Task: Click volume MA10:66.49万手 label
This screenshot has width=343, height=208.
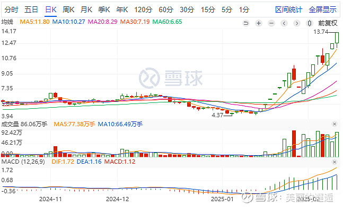Action: pos(120,124)
